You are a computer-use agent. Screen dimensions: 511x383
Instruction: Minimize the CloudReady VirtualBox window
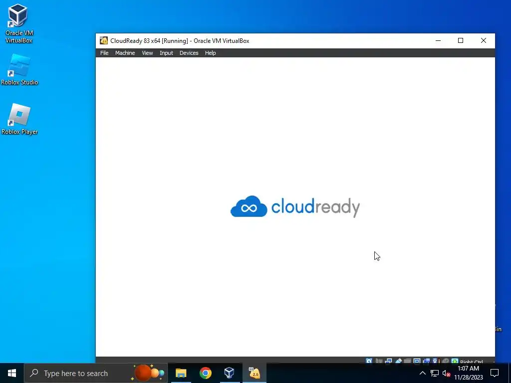(x=438, y=41)
